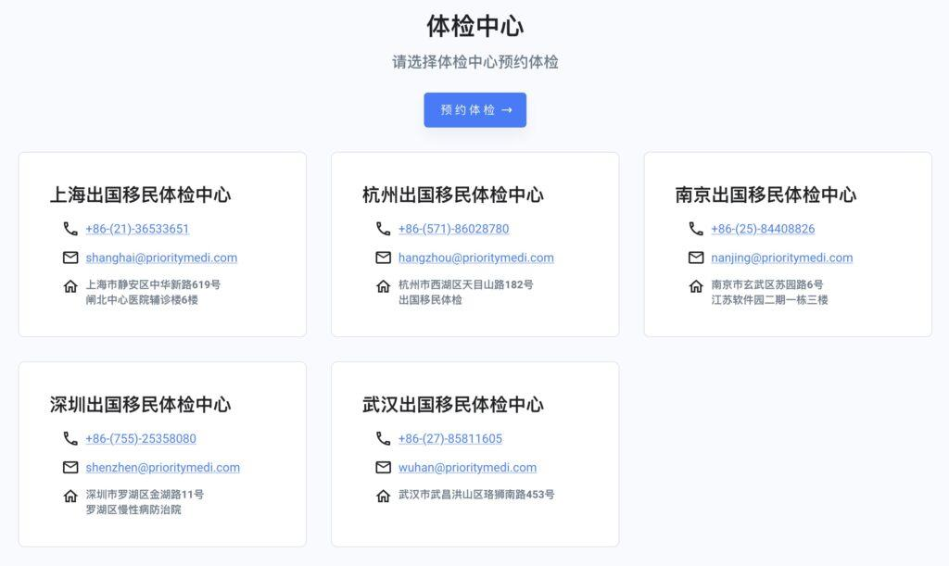The image size is (949, 566).
Task: Click mail icon in 杭州 card
Action: (x=383, y=258)
